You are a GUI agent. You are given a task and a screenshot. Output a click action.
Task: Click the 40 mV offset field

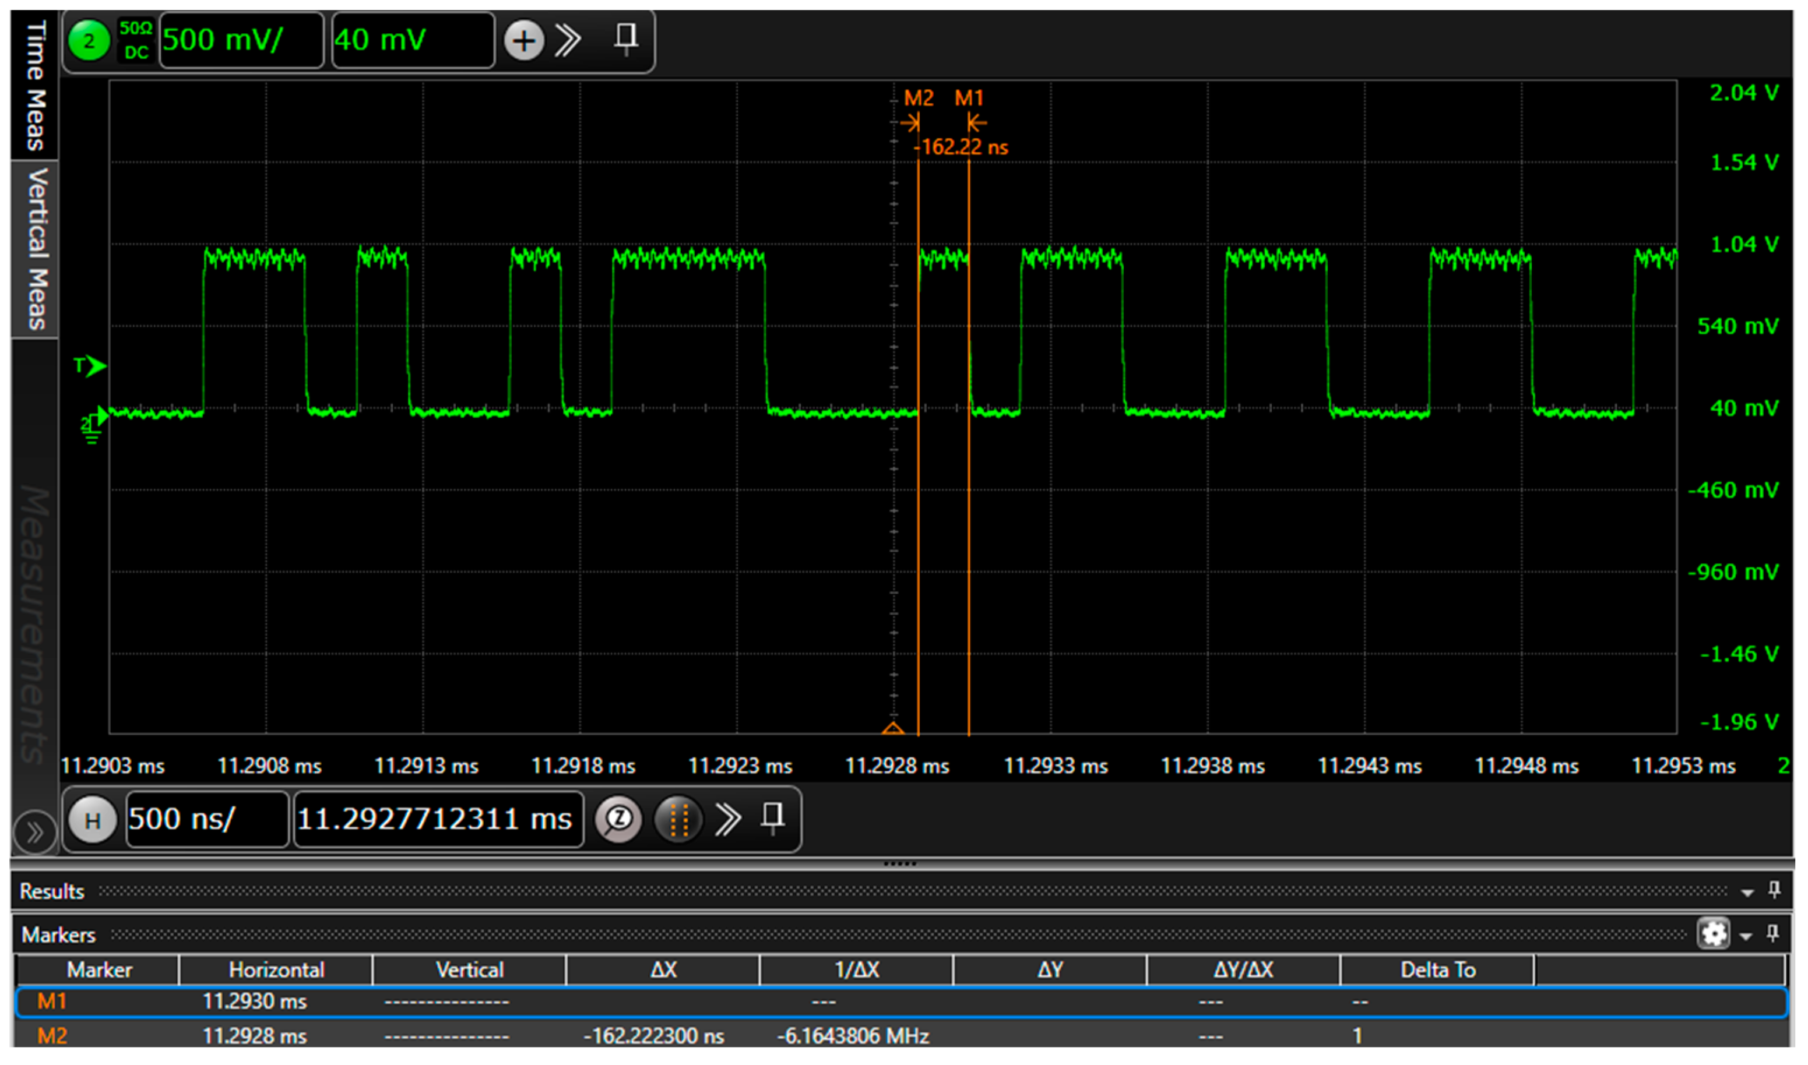[413, 40]
